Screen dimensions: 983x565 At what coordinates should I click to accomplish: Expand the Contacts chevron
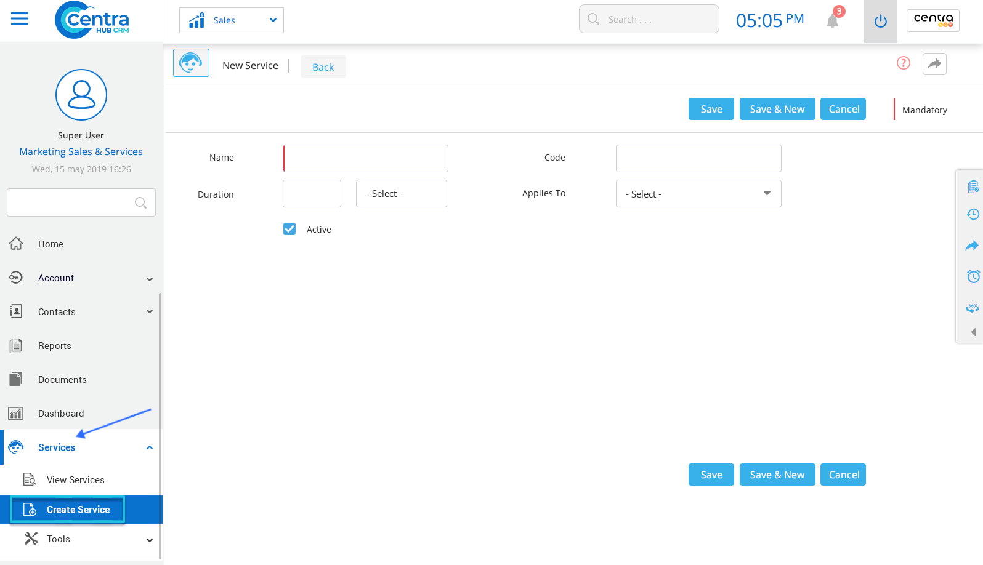(150, 312)
